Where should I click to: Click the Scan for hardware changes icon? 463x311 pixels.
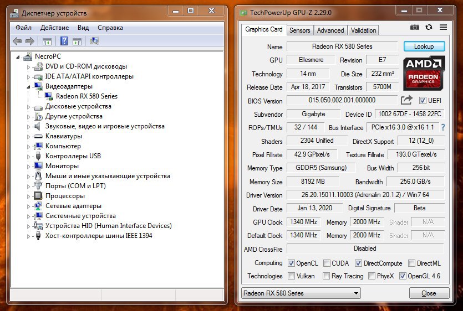coord(94,41)
